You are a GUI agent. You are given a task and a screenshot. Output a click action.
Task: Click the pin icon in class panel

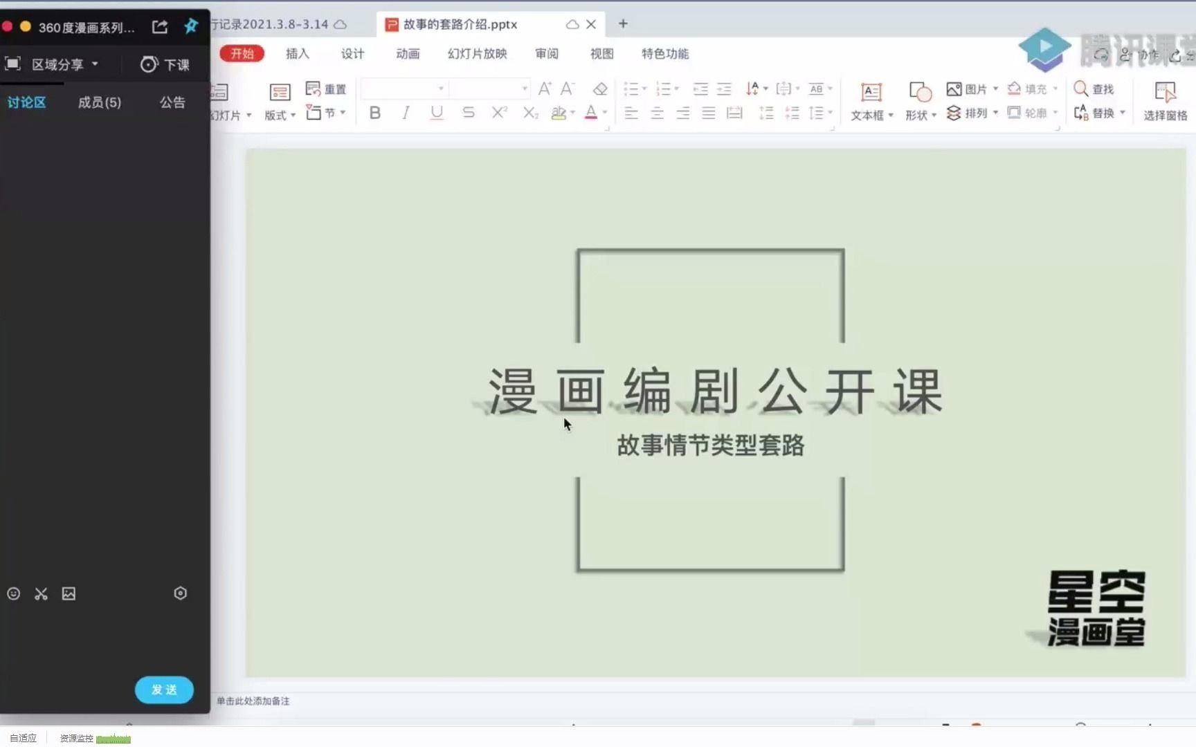(x=191, y=26)
